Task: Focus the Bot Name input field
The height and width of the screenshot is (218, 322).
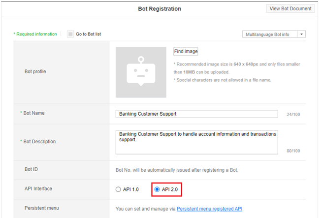Action: tap(197, 114)
